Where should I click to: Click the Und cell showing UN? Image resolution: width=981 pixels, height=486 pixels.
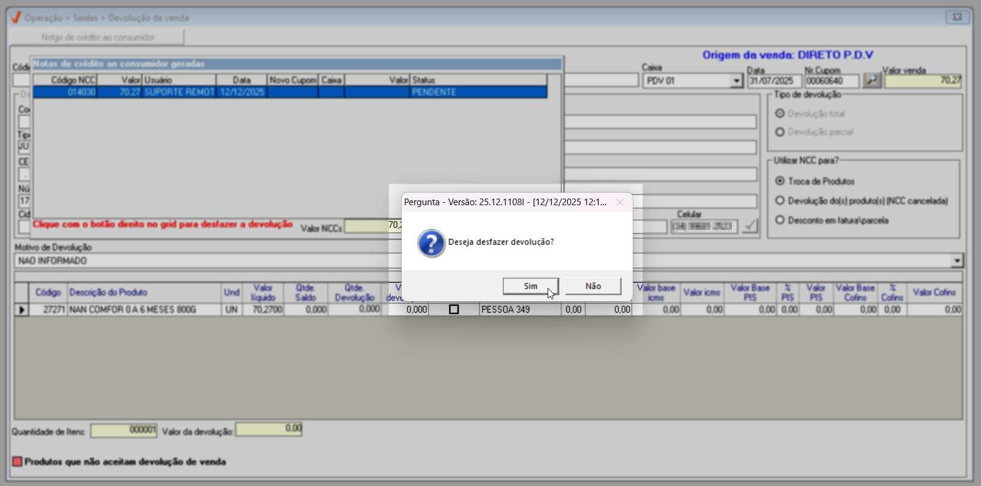[232, 310]
